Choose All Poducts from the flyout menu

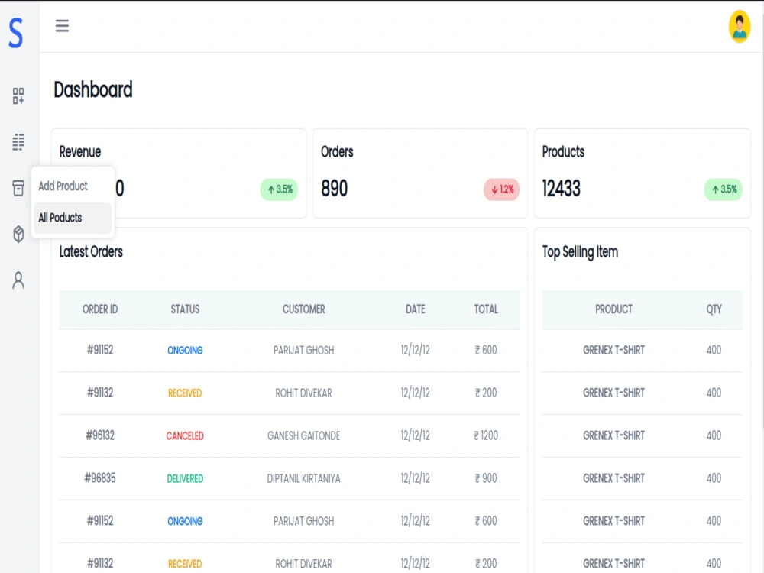60,218
